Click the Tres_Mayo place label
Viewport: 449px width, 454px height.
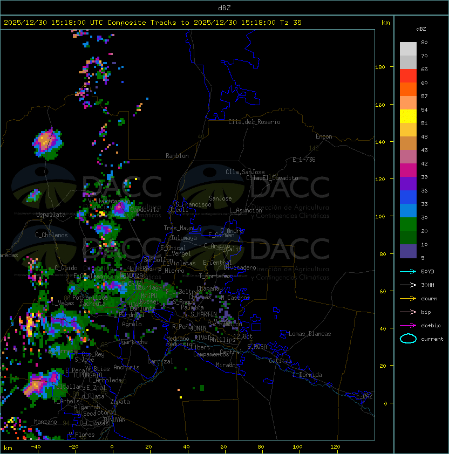click(x=178, y=228)
